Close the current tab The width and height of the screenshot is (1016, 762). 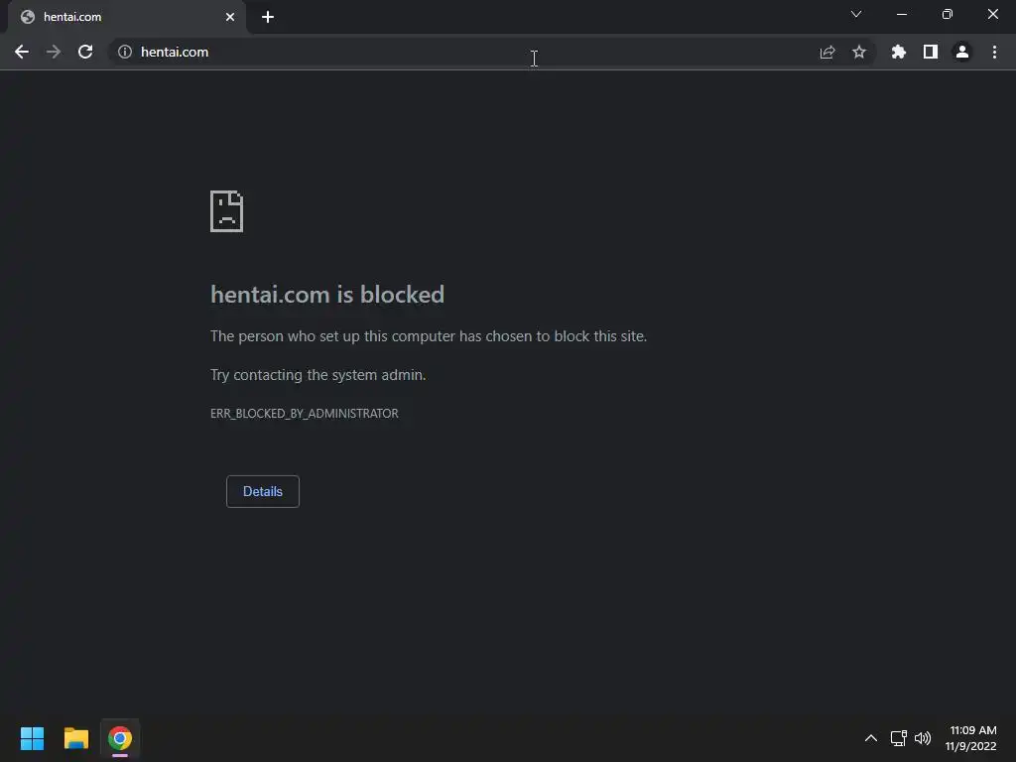coord(230,17)
